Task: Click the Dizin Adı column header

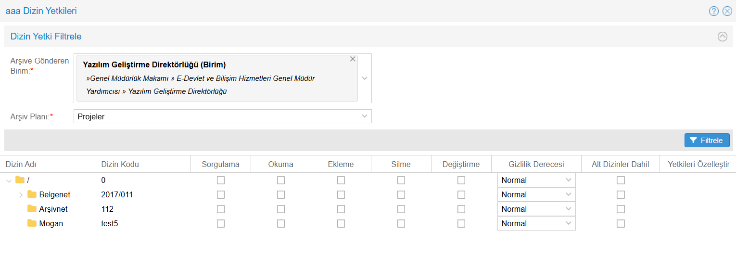Action: pos(21,164)
